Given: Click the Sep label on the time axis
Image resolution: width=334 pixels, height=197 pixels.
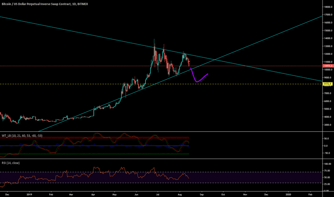Looking at the screenshot, I should point(202,194).
